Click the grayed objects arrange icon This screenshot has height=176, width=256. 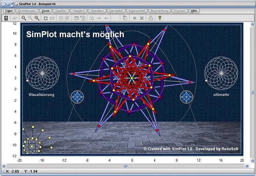pyautogui.click(x=92, y=18)
